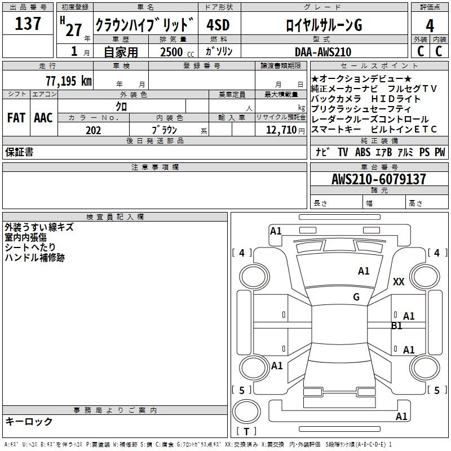Click the color number 202 field
The width and height of the screenshot is (451, 451).
coord(94,130)
